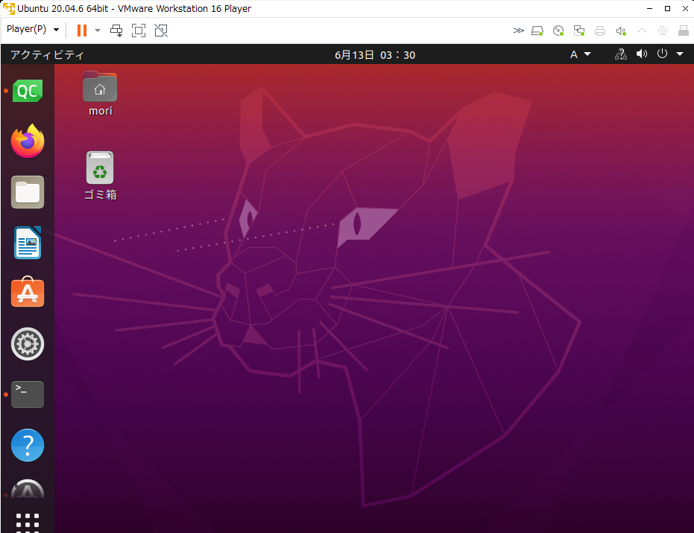
Task: Click the sound card device icon
Action: point(621,31)
